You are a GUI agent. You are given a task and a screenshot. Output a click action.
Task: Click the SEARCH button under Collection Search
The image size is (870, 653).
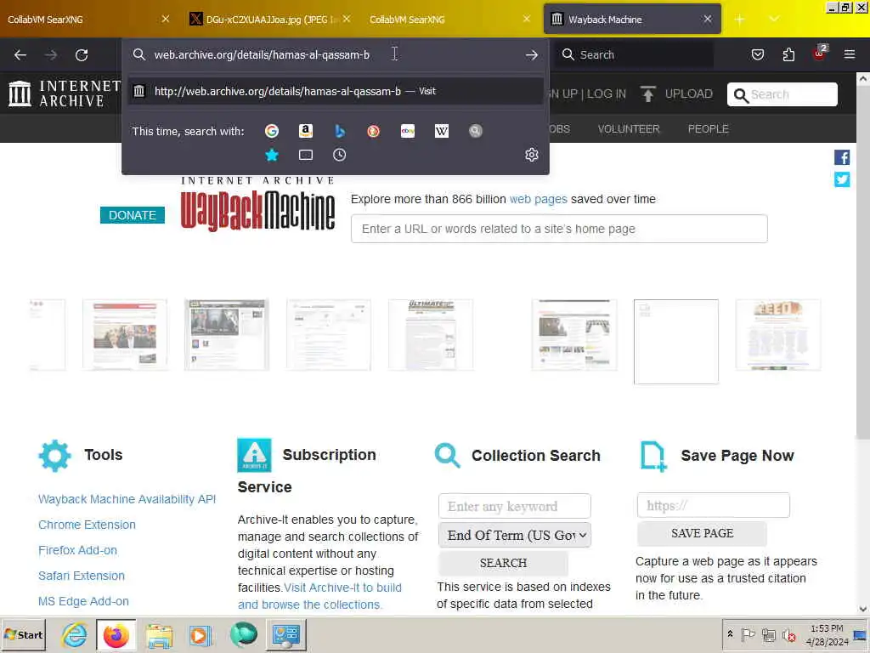pos(503,563)
